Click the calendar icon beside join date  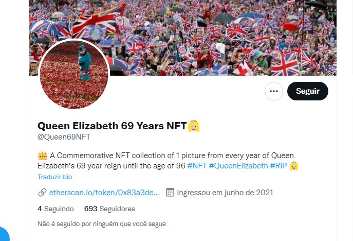(x=170, y=193)
